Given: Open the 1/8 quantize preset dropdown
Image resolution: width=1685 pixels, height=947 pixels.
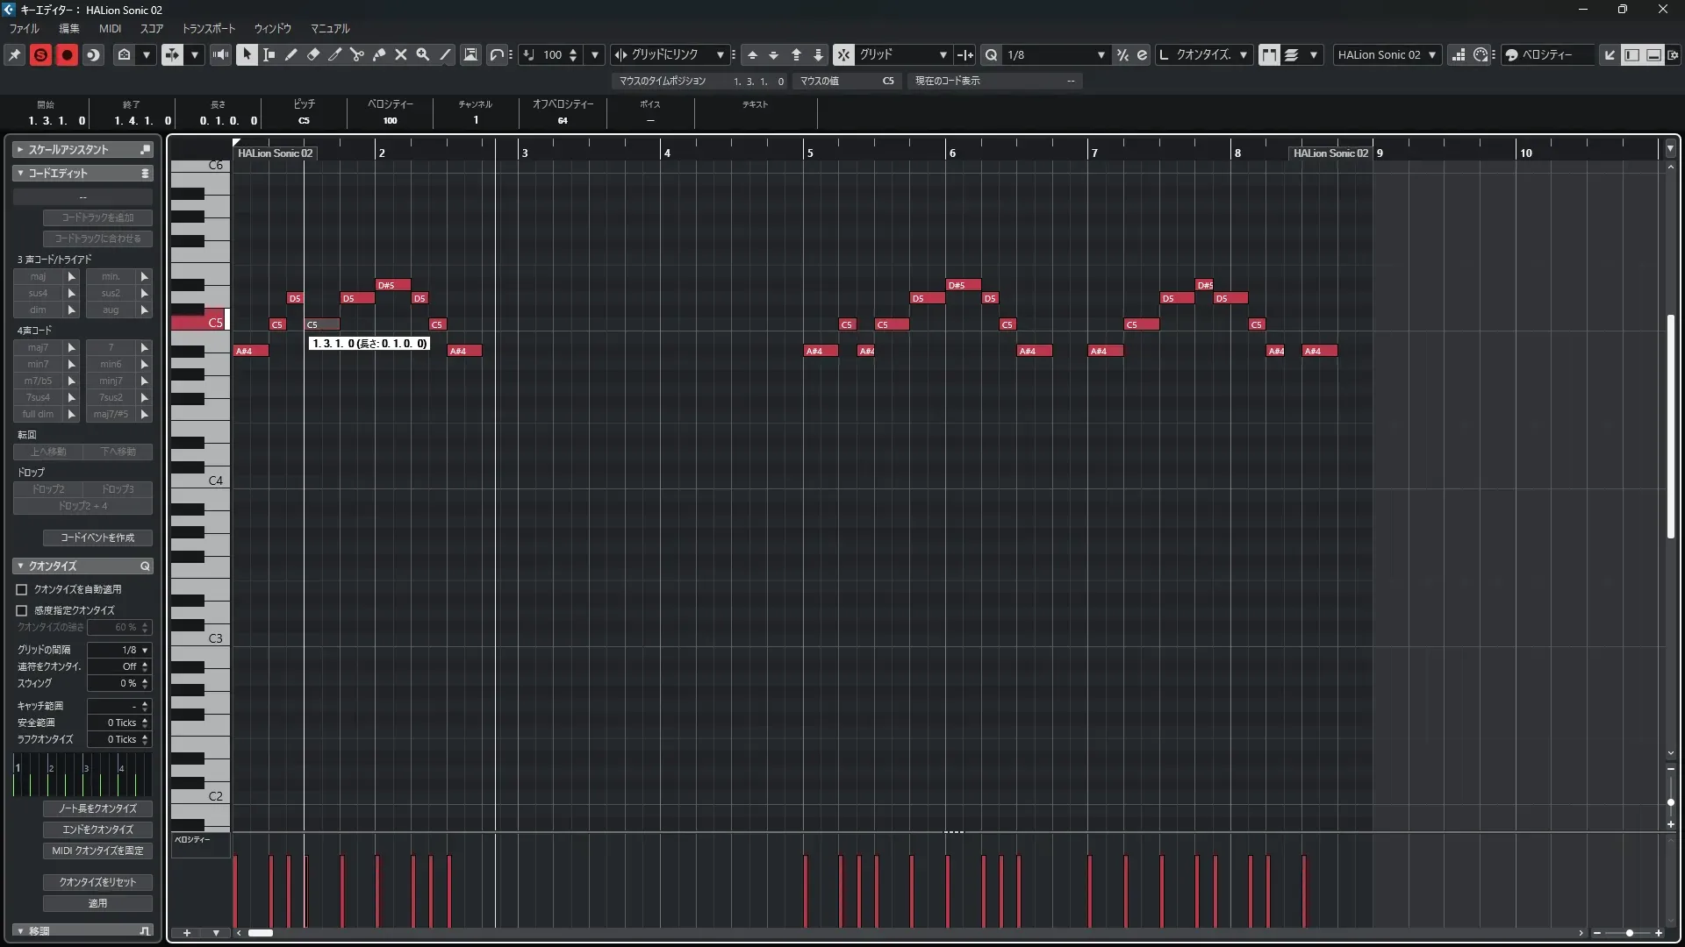Looking at the screenshot, I should 1101,54.
